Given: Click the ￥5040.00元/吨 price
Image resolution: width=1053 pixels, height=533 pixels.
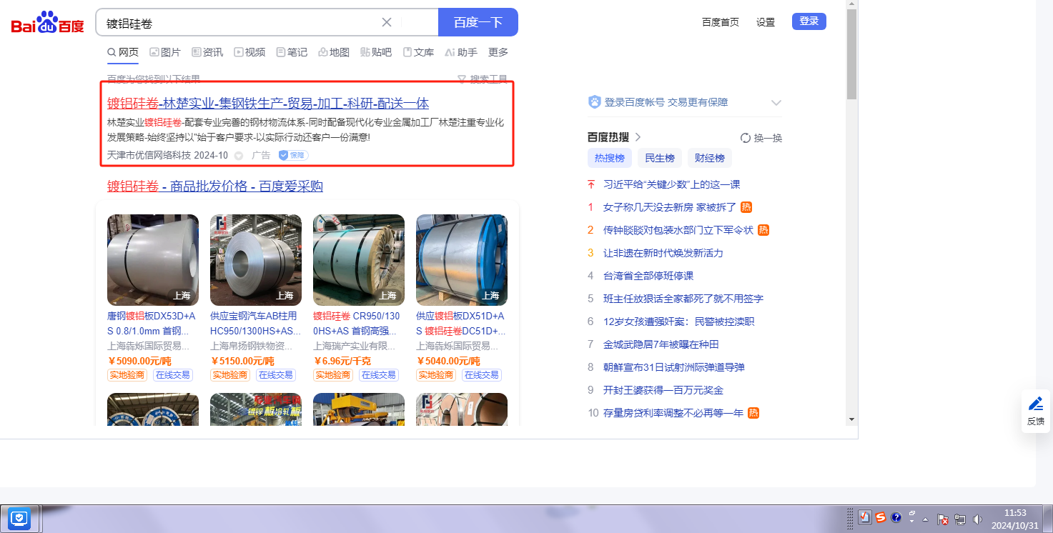Looking at the screenshot, I should 448,361.
